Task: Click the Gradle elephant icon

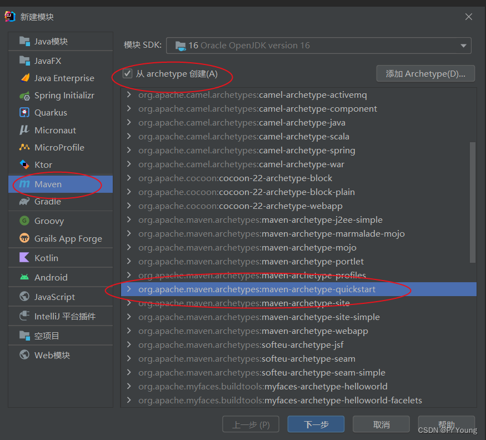Action: [24, 202]
